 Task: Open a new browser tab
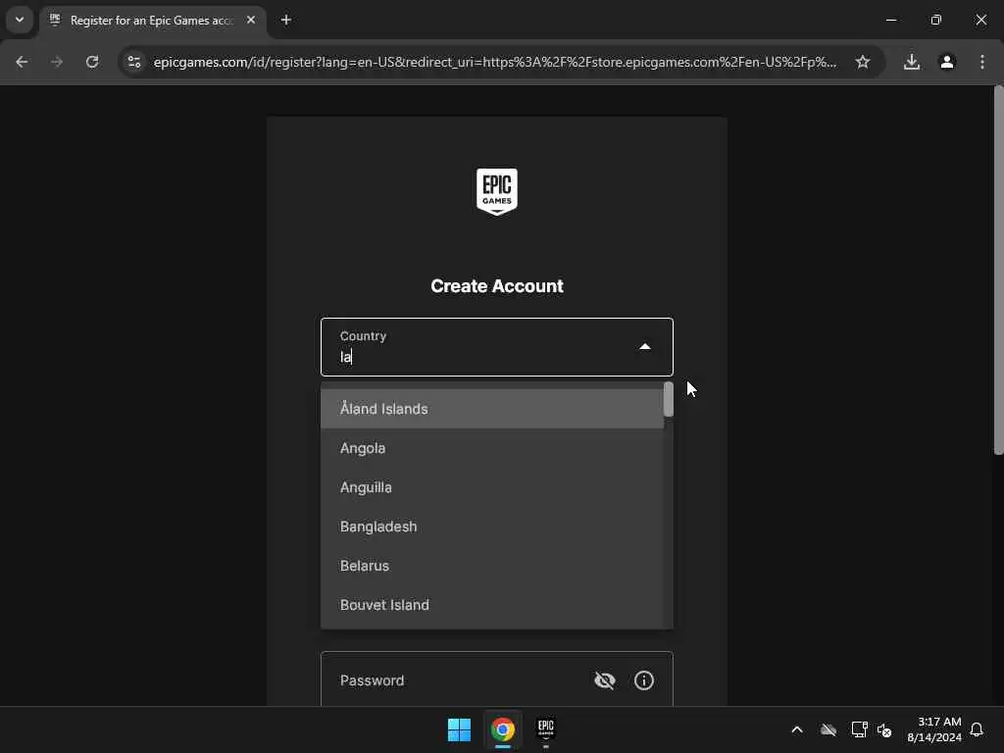tap(286, 20)
